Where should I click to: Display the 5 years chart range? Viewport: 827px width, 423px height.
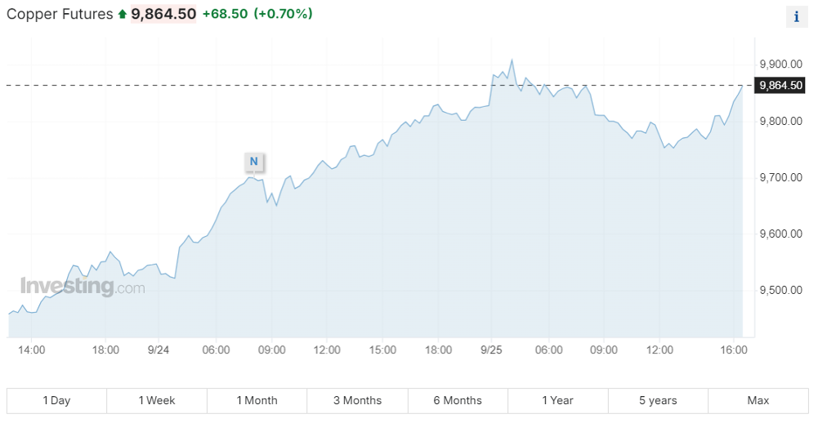click(x=658, y=400)
